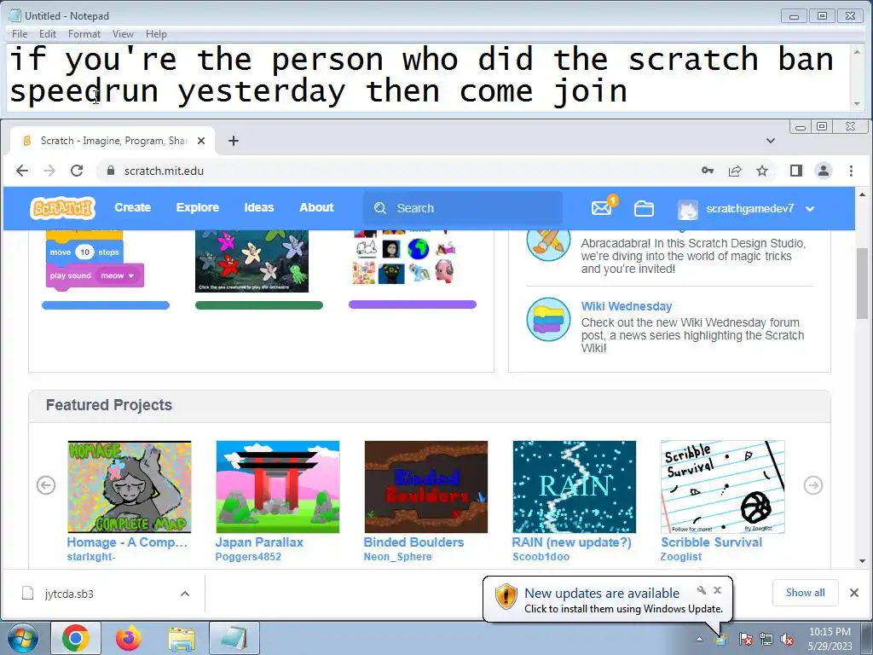Go to Create in the Scratch navbar

point(132,207)
